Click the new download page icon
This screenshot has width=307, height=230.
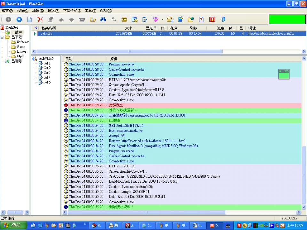point(29,19)
